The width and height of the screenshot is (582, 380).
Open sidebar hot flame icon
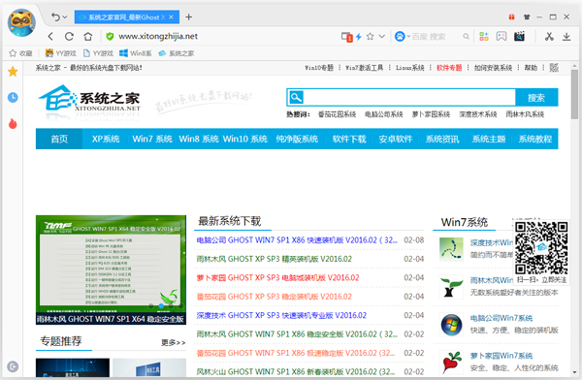[x=13, y=123]
